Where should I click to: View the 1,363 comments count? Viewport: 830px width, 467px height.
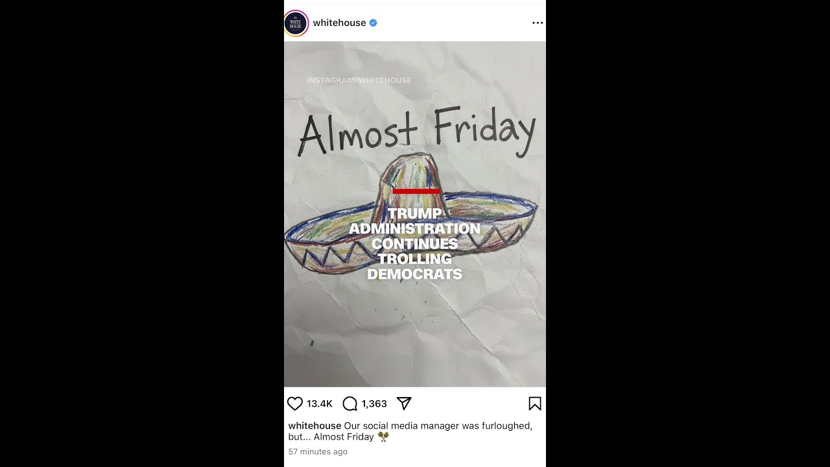[374, 403]
